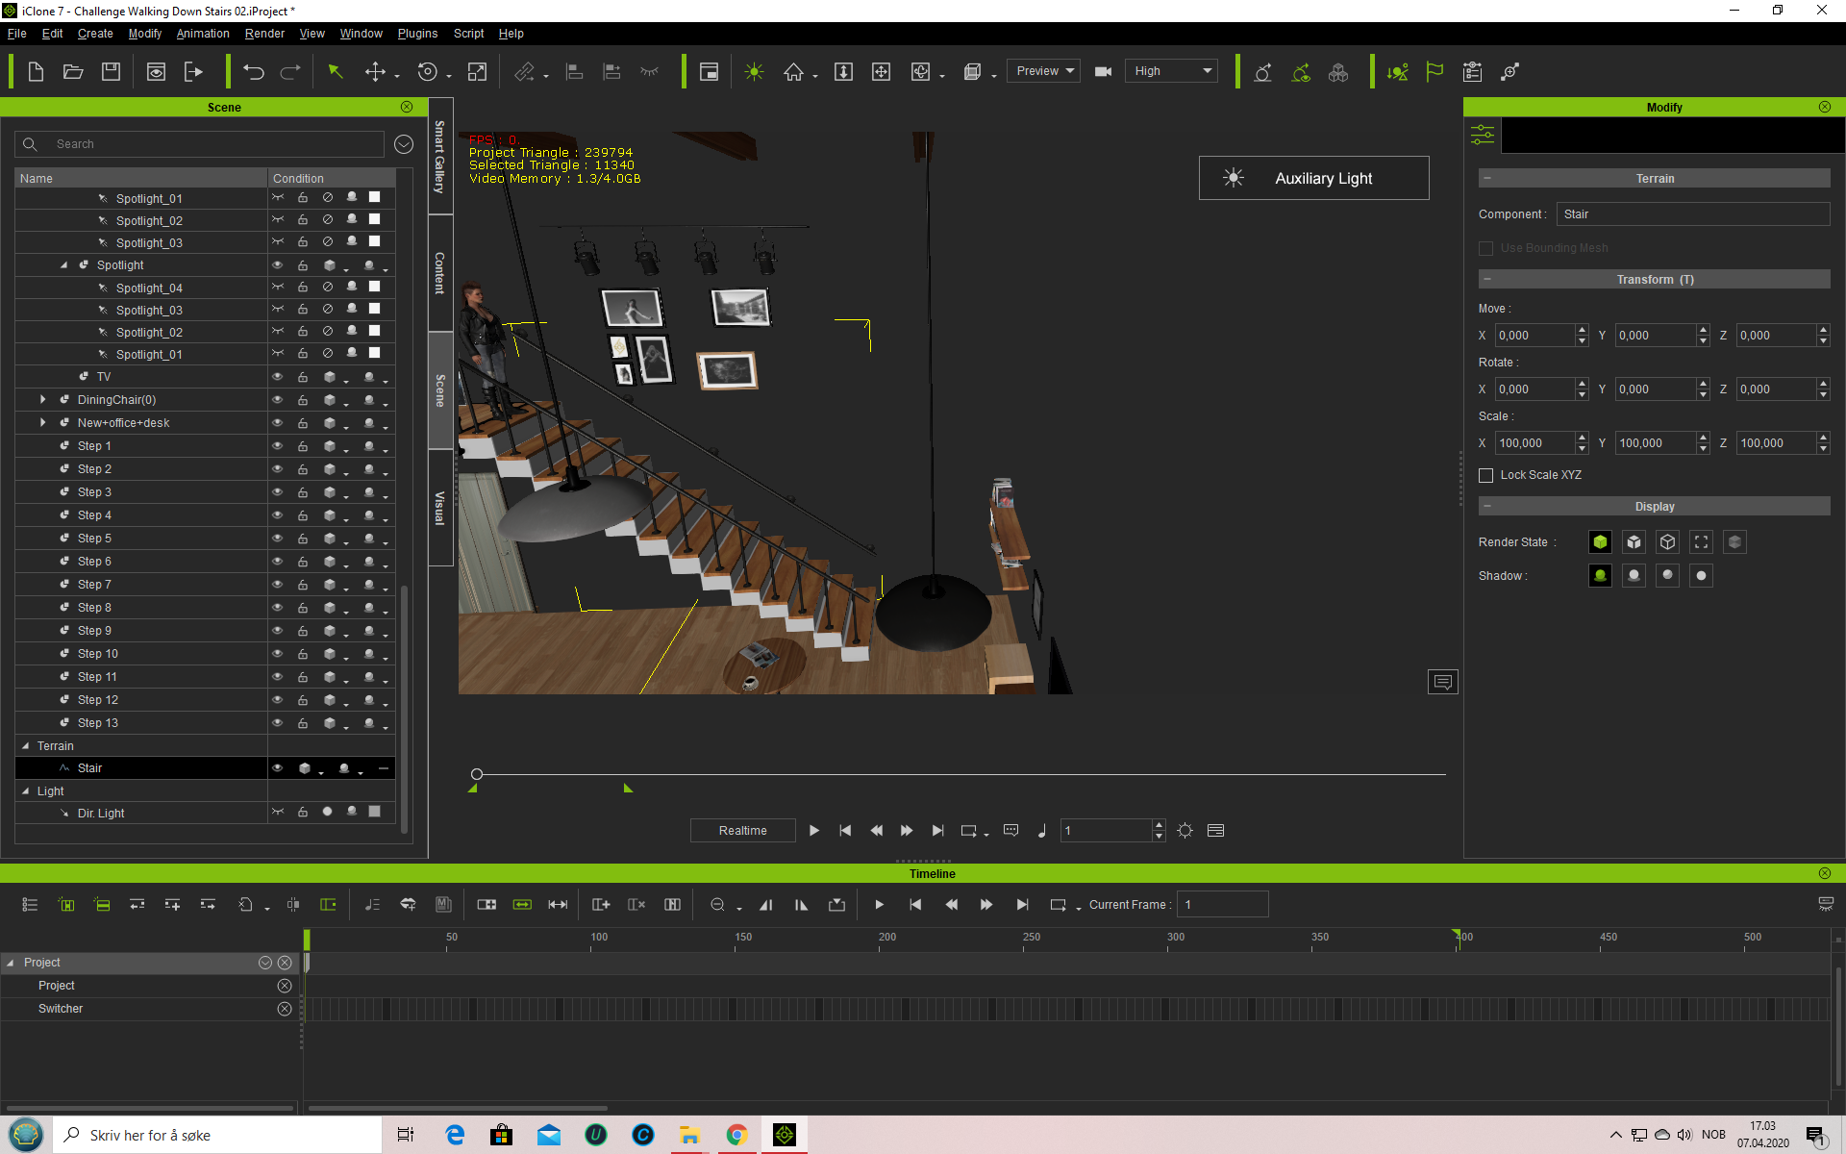Select the wireframe Render State cube

point(1667,542)
